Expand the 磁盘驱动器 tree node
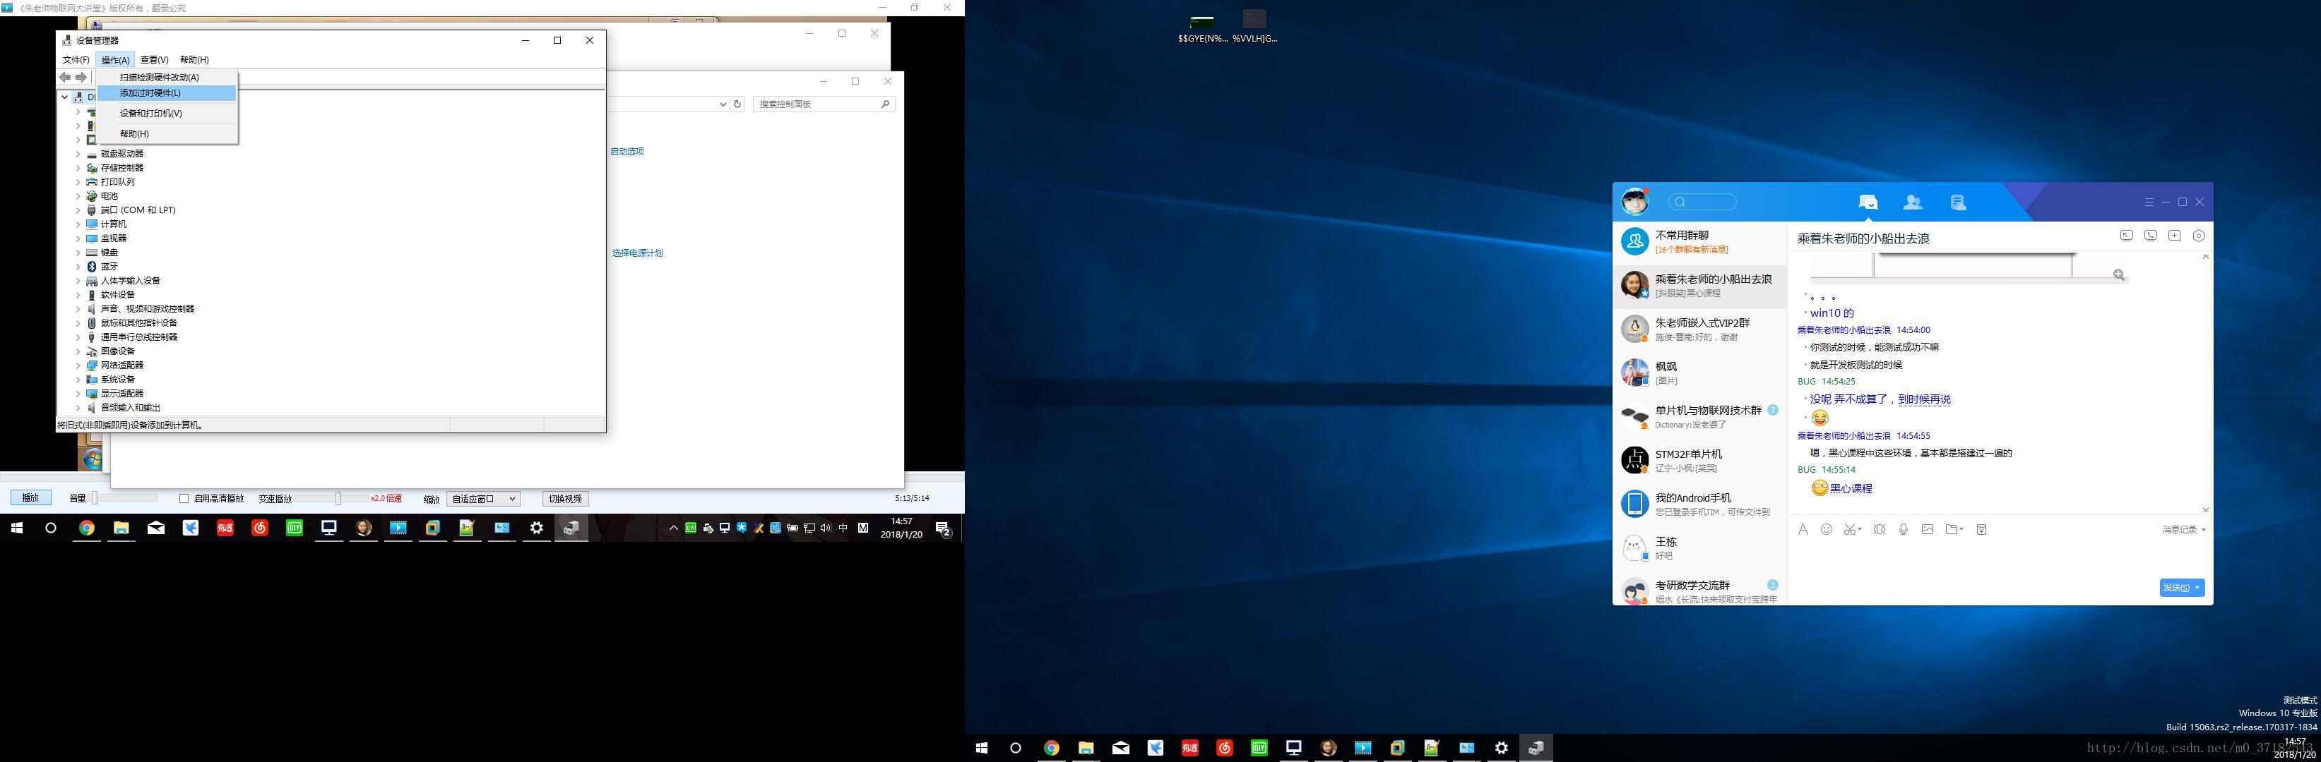 pyautogui.click(x=78, y=154)
